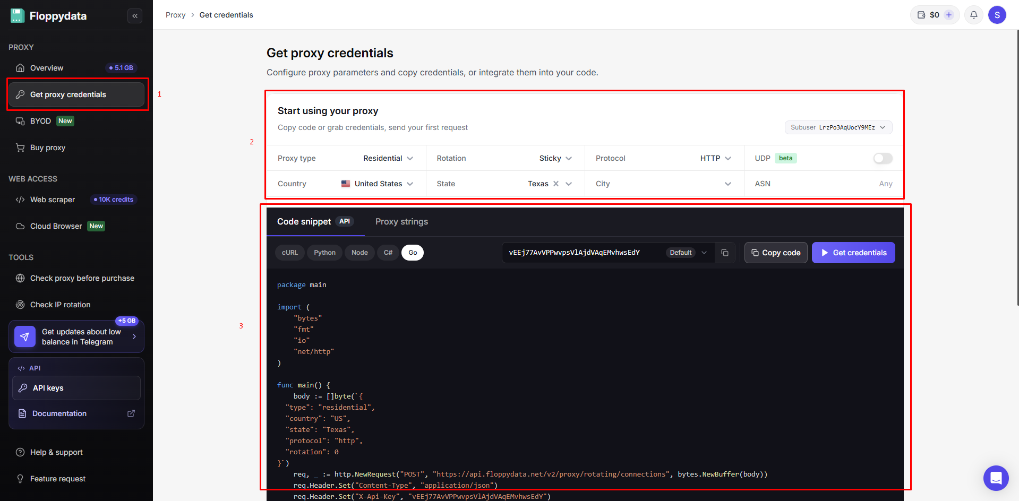
Task: Open Documentation external link
Action: (x=76, y=413)
